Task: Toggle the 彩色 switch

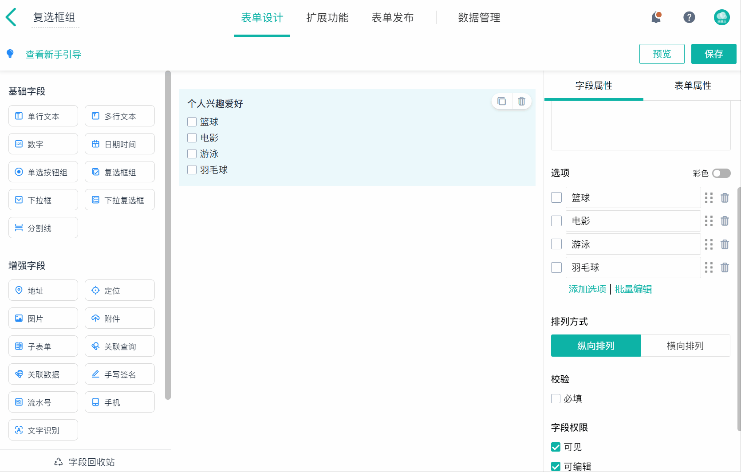Action: 721,173
